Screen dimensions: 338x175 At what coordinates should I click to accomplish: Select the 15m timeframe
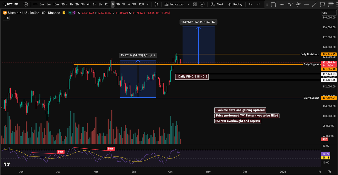(x=56, y=4)
